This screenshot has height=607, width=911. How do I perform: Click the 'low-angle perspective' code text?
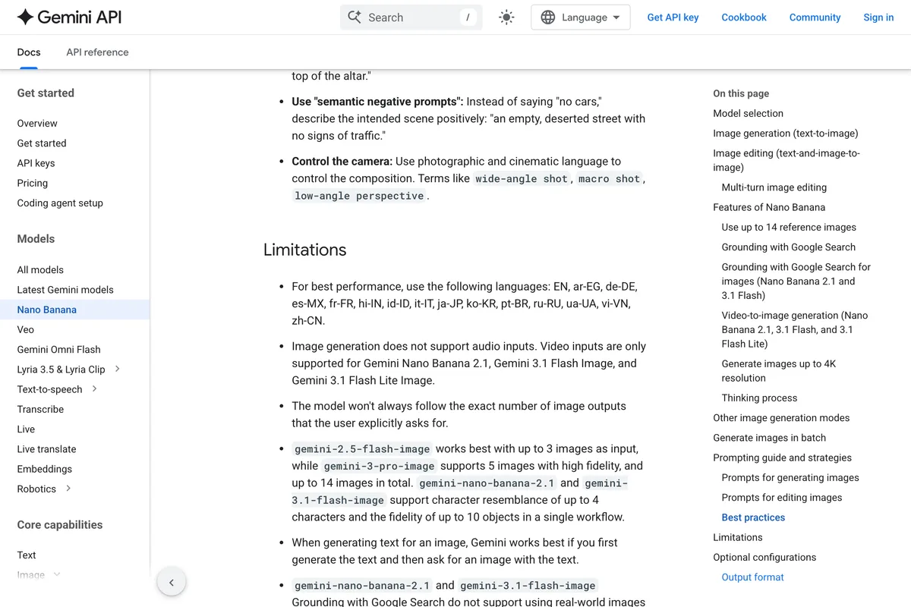click(359, 196)
